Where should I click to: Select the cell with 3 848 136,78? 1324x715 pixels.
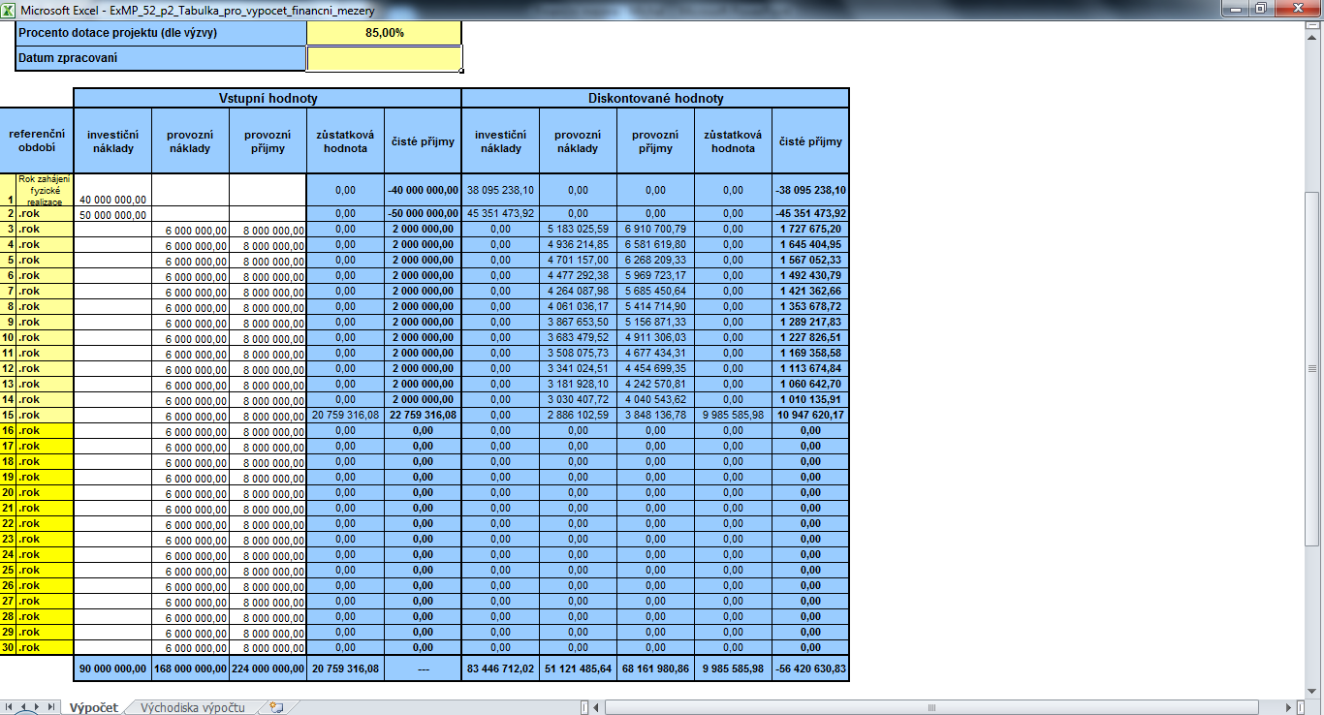pyautogui.click(x=655, y=415)
